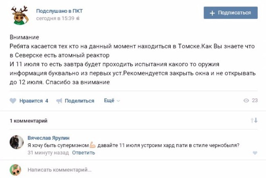Viewport: 266px width, 178px height.
Task: Open Подслушано в ПКТ deer avatar
Action: (x=20, y=15)
